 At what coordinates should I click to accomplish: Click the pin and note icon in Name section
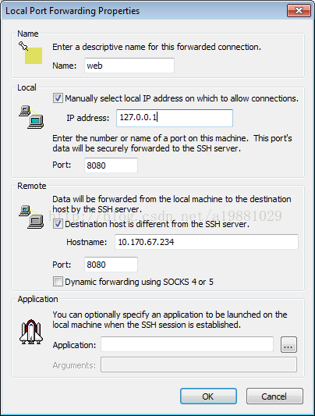coord(30,52)
